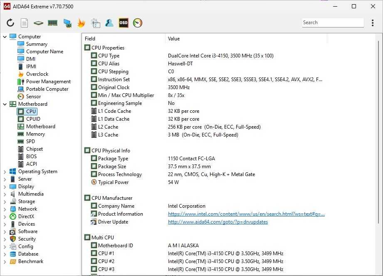This screenshot has width=383, height=276.
Task: Open the three-dot options menu
Action: (x=373, y=23)
